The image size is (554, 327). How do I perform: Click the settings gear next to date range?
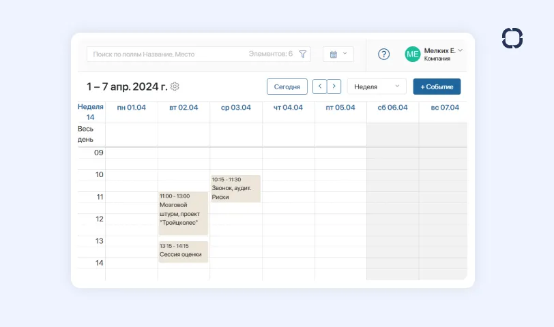click(x=175, y=87)
